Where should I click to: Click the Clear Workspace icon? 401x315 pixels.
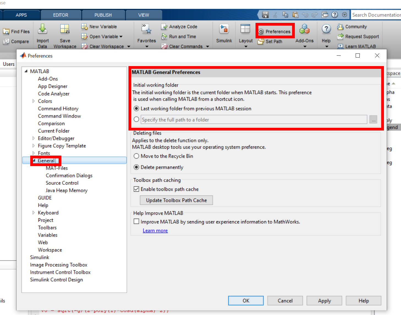coord(84,47)
